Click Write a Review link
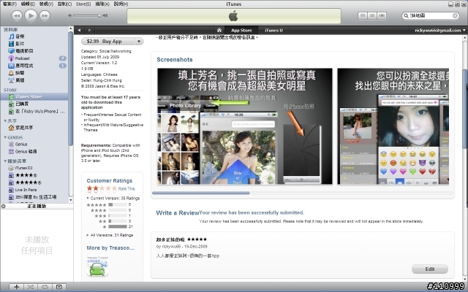The width and height of the screenshot is (468, 292). tap(177, 212)
